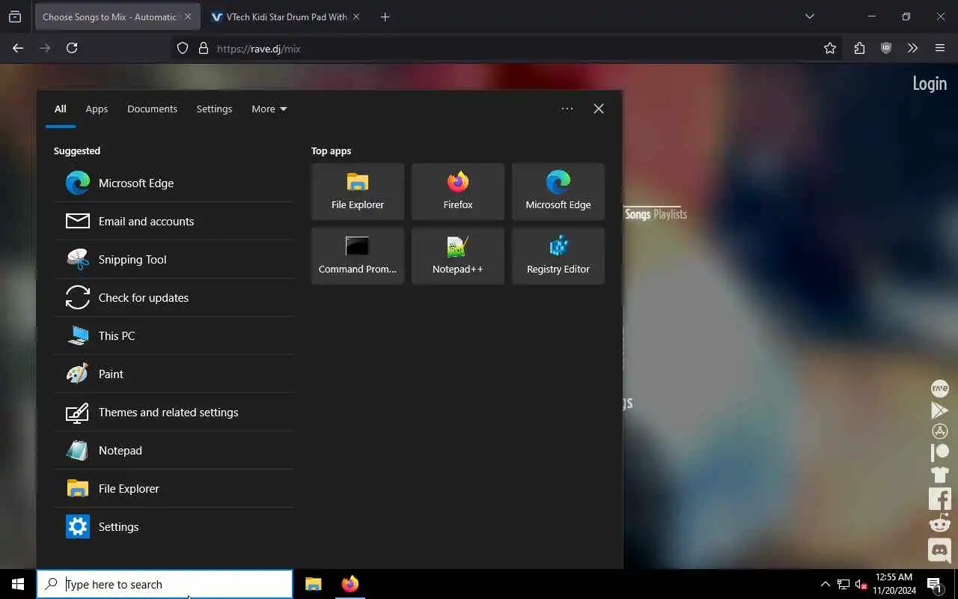Screen dimensions: 958x599
Task: Open rave.dj Discord icon
Action: pos(939,550)
